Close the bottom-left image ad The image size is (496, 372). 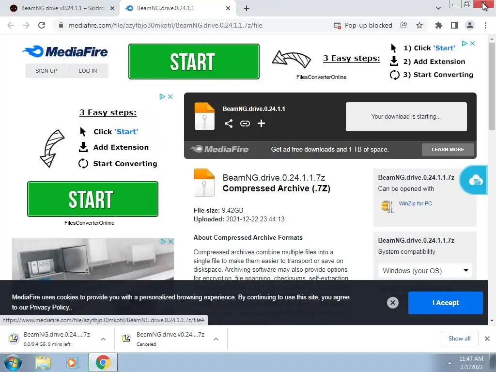click(x=170, y=241)
